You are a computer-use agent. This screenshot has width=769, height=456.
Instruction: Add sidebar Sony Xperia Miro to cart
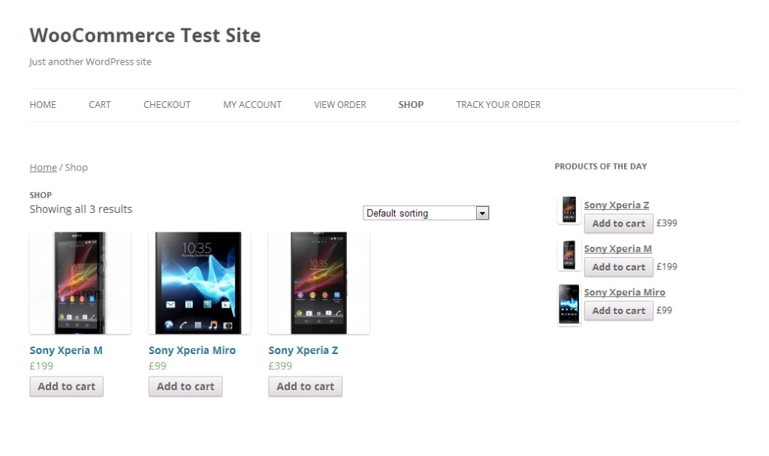tap(618, 310)
